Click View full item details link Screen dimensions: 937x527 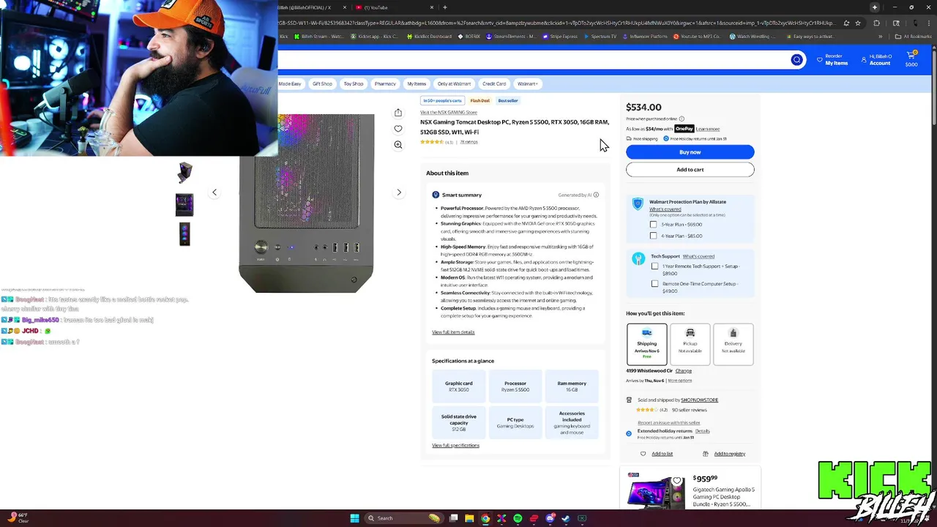453,332
